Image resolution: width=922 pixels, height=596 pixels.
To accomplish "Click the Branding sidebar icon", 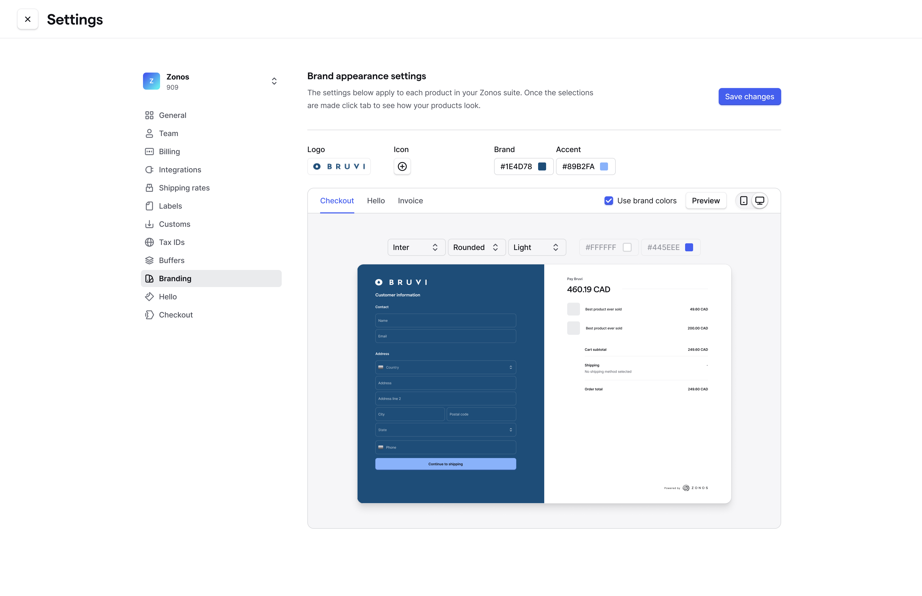I will (x=149, y=278).
